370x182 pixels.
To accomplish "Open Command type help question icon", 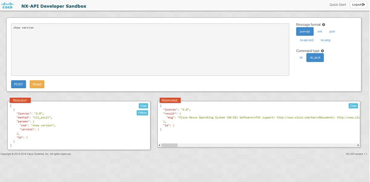I will [322, 51].
